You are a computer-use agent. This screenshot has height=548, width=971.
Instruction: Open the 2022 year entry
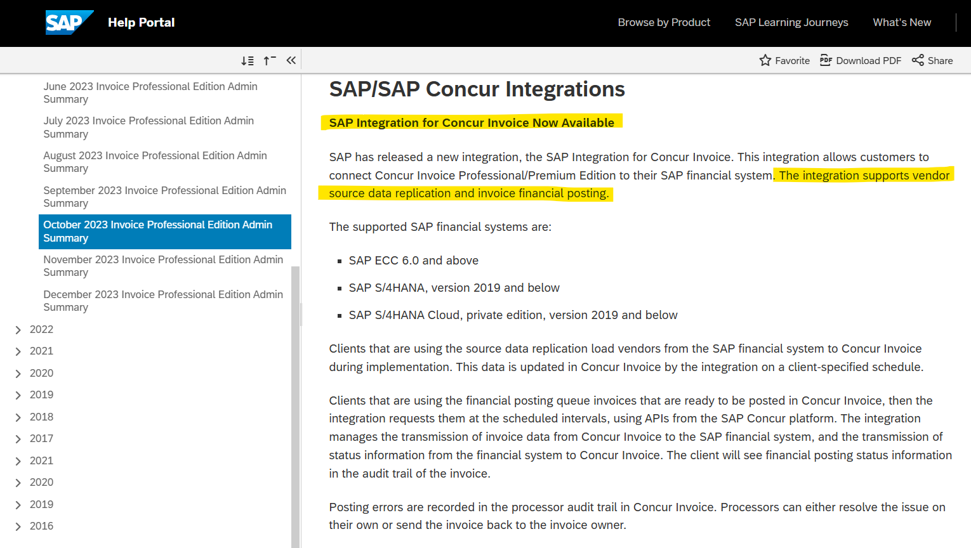click(41, 329)
